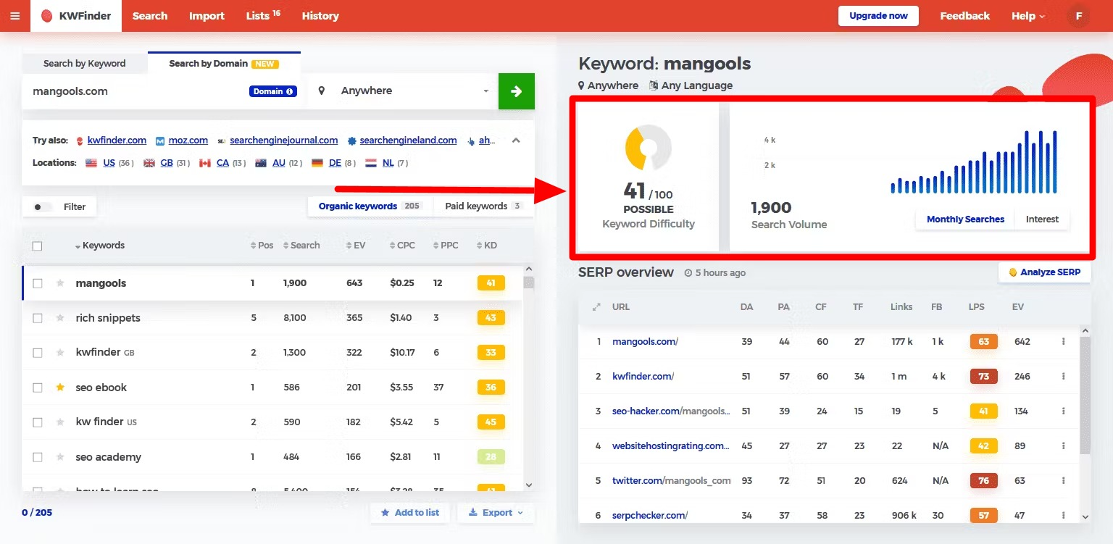Check the seo academy keyword checkbox

[38, 457]
